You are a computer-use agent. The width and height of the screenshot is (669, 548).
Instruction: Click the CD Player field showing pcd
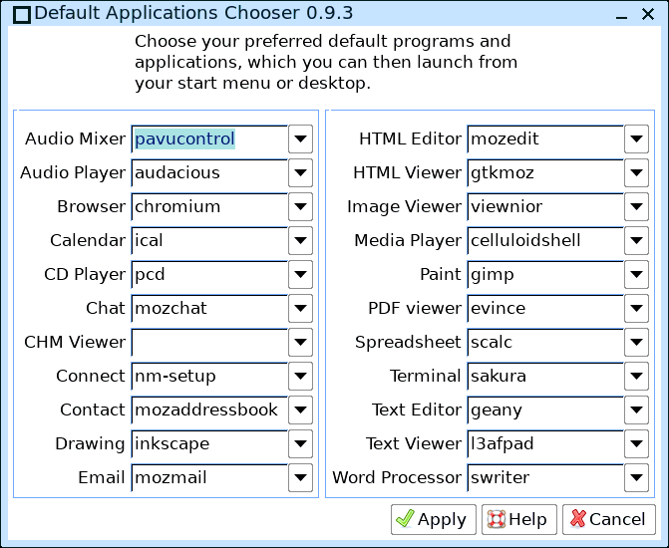[209, 274]
